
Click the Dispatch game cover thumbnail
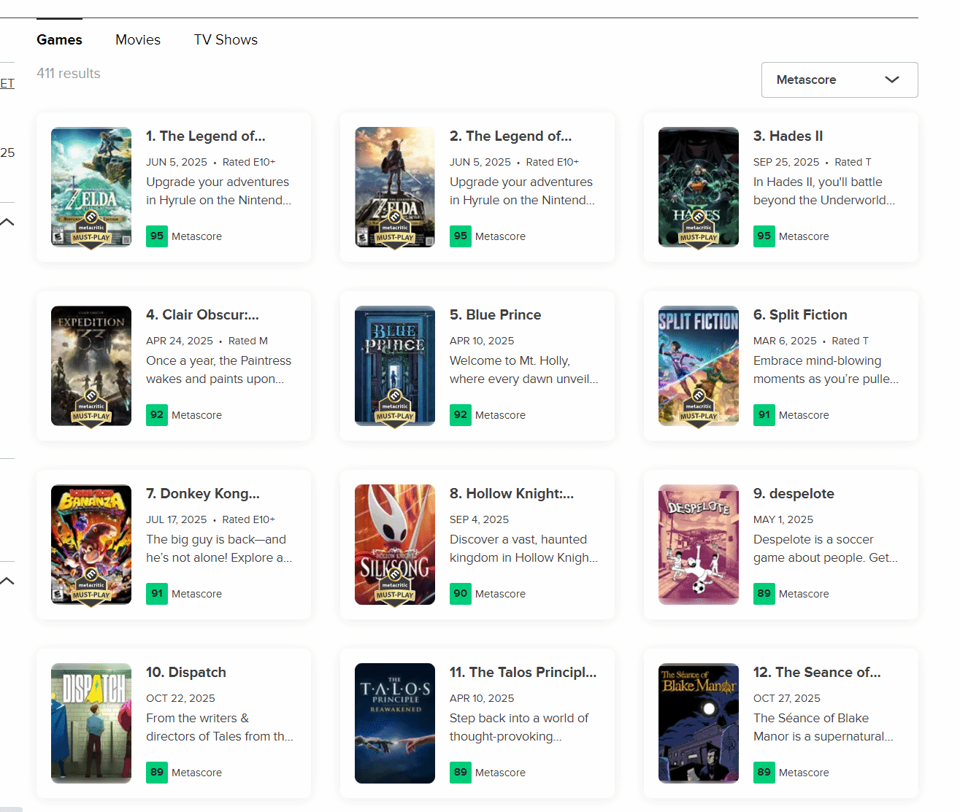point(91,724)
